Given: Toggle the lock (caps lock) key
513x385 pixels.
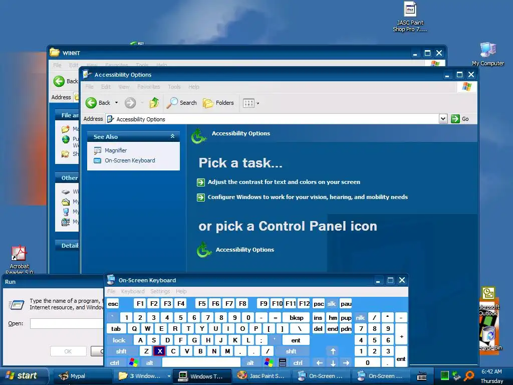Looking at the screenshot, I should pyautogui.click(x=119, y=340).
